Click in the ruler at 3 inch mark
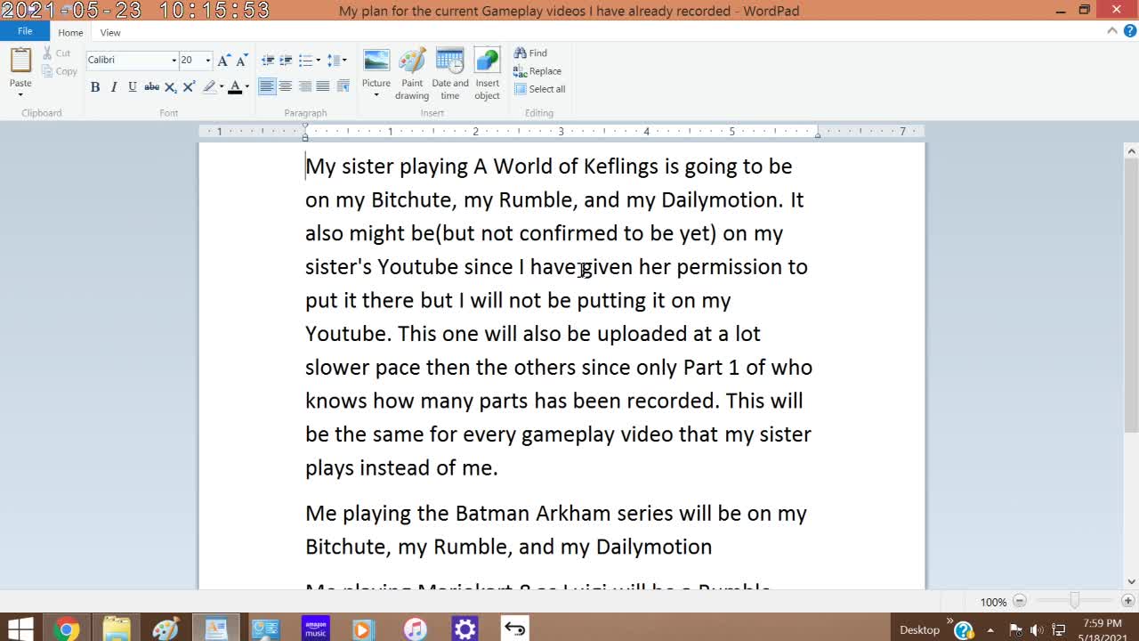The image size is (1139, 641). tap(561, 132)
